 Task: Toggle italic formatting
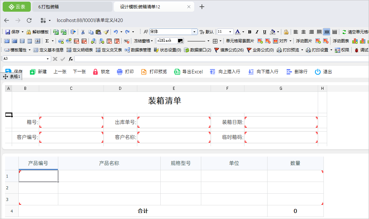[257, 32]
